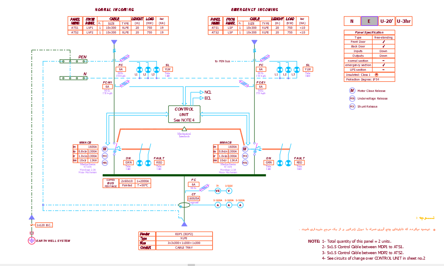
Task: Click the Emergency Incoming feeder arrow triangle
Action: [254, 42]
